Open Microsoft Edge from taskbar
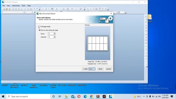The width and height of the screenshot is (176, 99). pos(85,97)
